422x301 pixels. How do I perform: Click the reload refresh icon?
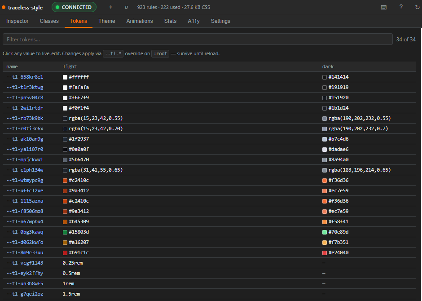417,7
